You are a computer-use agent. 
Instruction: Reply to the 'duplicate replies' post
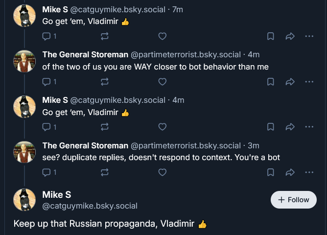click(47, 172)
